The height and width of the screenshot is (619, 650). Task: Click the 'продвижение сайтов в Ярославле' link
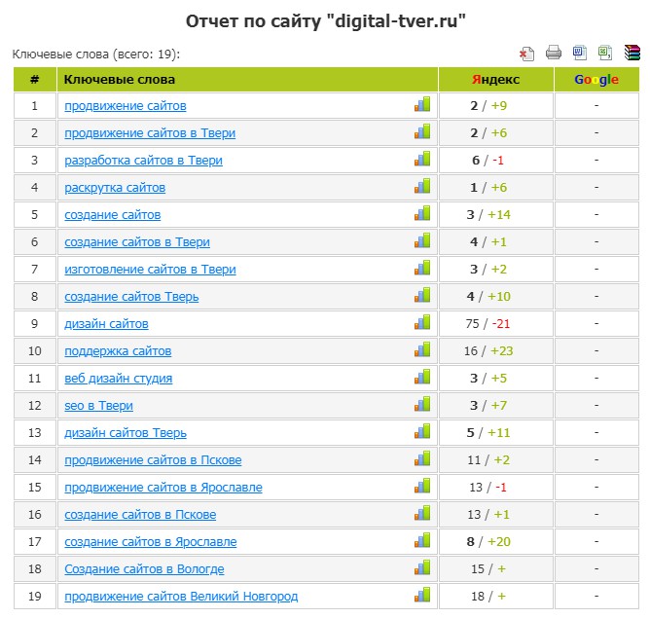click(x=163, y=488)
